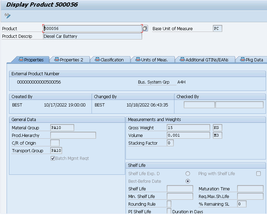267x215 pixels.
Task: Click the first Checked By field
Action: point(199,105)
